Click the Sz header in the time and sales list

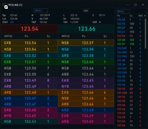point(131,16)
